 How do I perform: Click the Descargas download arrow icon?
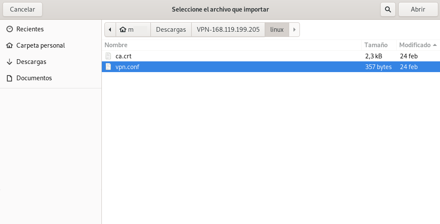click(9, 62)
